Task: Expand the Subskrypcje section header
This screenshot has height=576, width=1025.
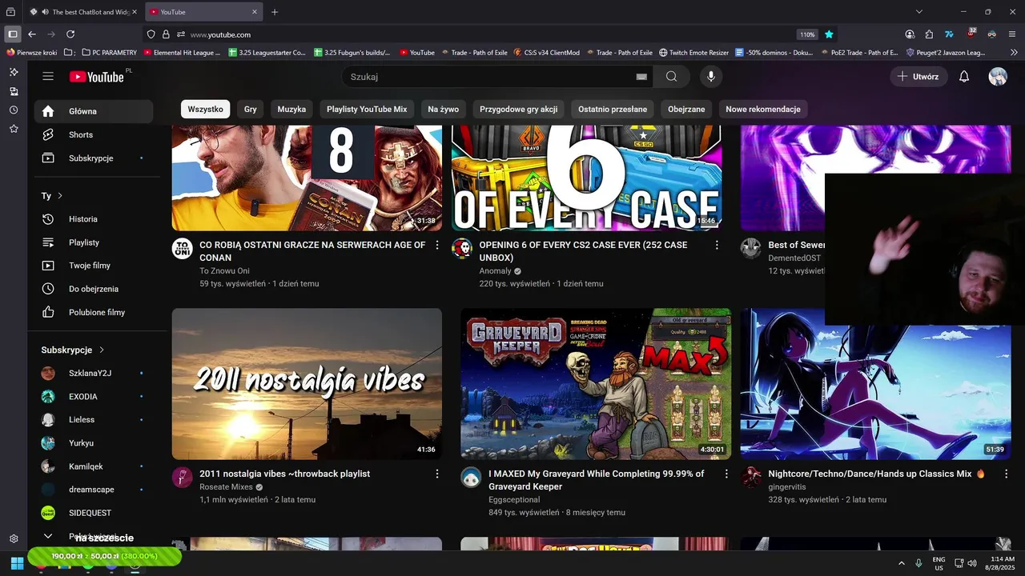Action: click(x=73, y=350)
